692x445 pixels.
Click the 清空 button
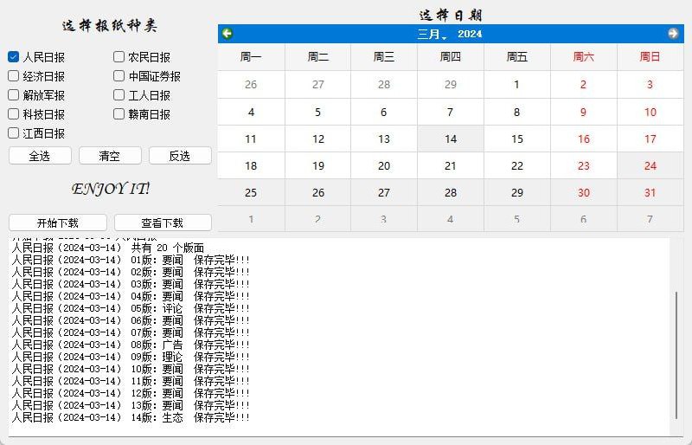(x=110, y=156)
